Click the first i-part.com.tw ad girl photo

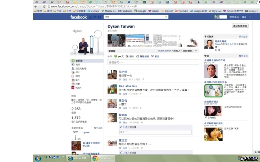pos(213,111)
